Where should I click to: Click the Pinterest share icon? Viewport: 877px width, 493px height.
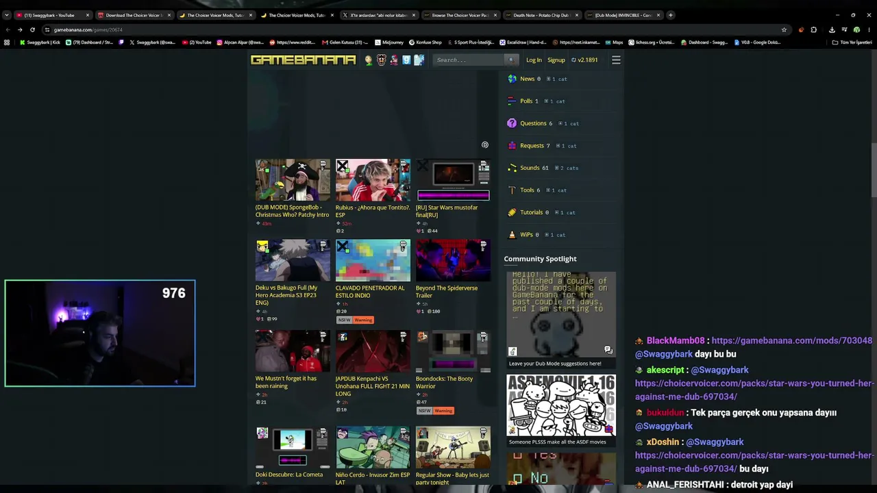[485, 145]
